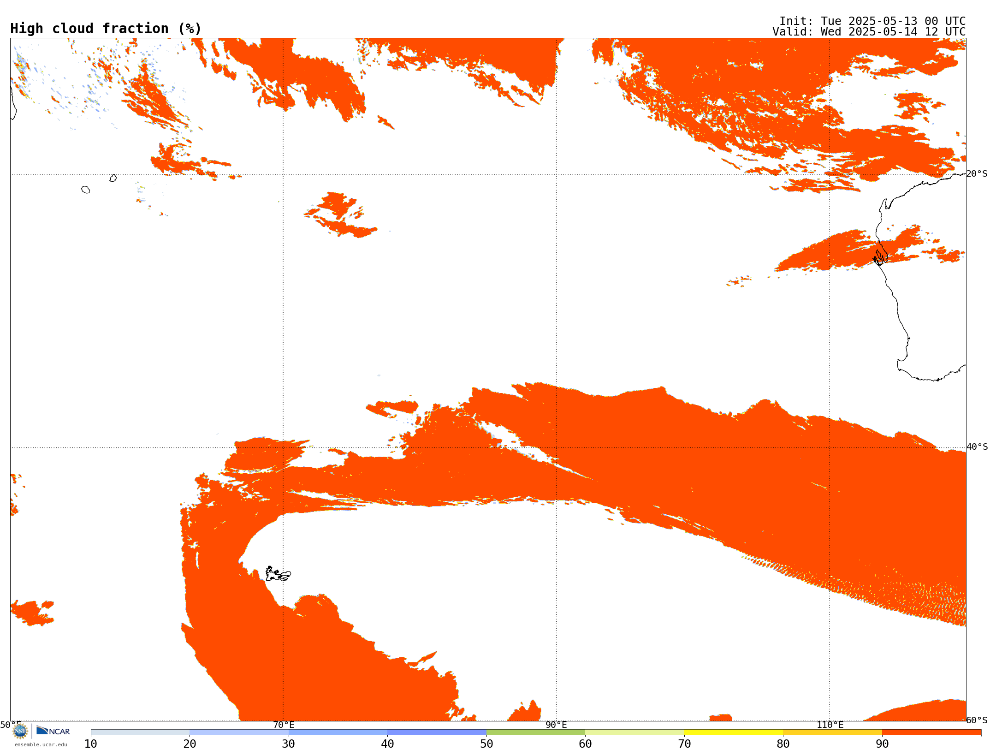Click the 20°S latitude label
Screen dimensions: 996x750
977,174
